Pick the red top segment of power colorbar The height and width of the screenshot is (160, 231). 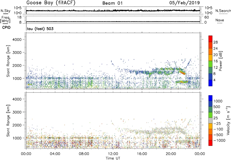click(x=210, y=39)
